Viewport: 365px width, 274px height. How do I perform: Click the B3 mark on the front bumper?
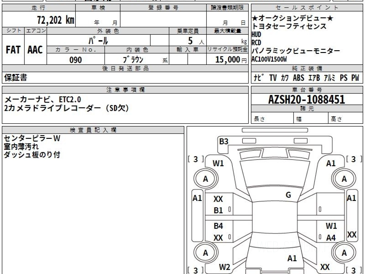tap(224, 141)
